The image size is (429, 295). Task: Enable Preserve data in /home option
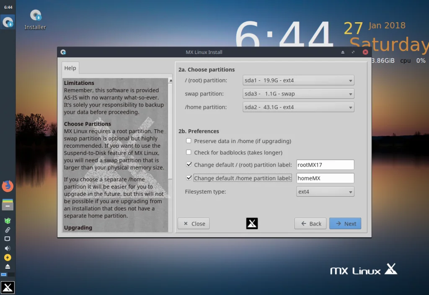(x=189, y=141)
